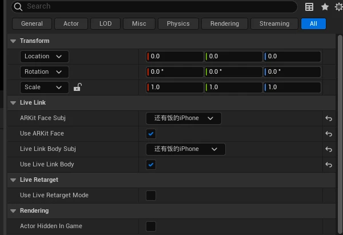
Task: Open the ARKit Face Subj dropdown
Action: (184, 118)
